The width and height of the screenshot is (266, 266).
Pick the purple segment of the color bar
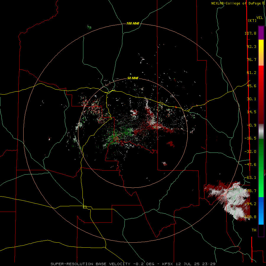tap(261, 33)
